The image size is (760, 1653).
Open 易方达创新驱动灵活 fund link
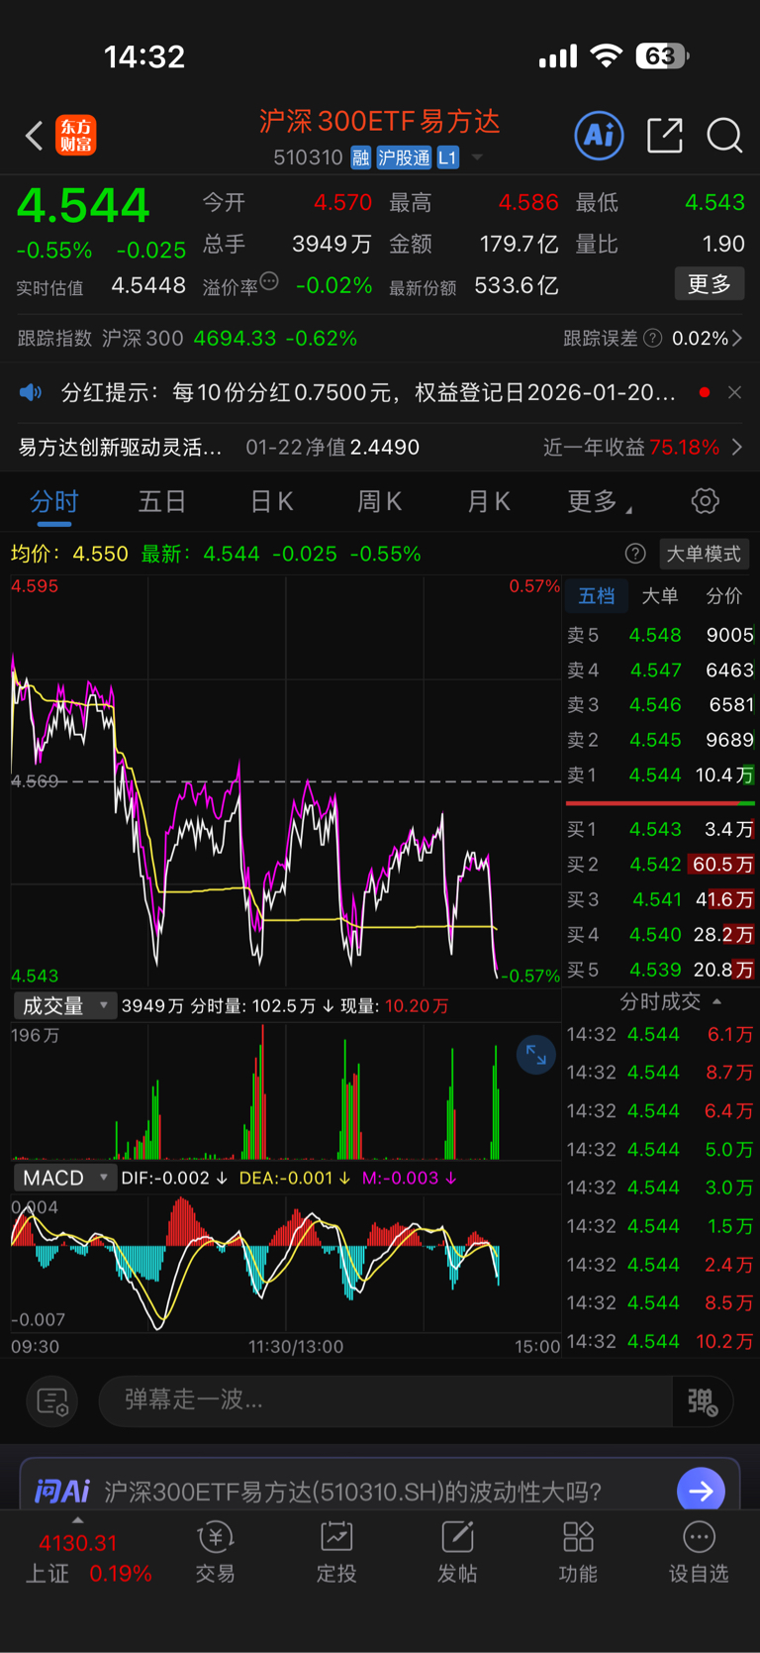pos(120,447)
